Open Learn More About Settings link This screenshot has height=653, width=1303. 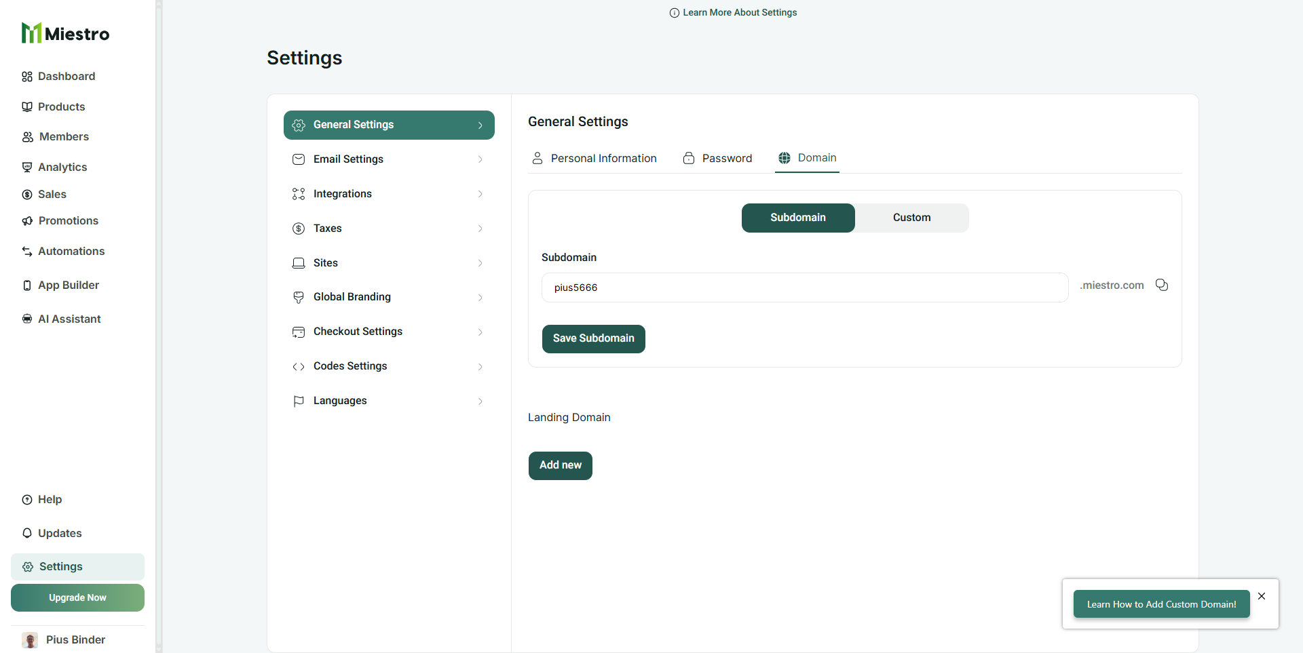coord(733,12)
